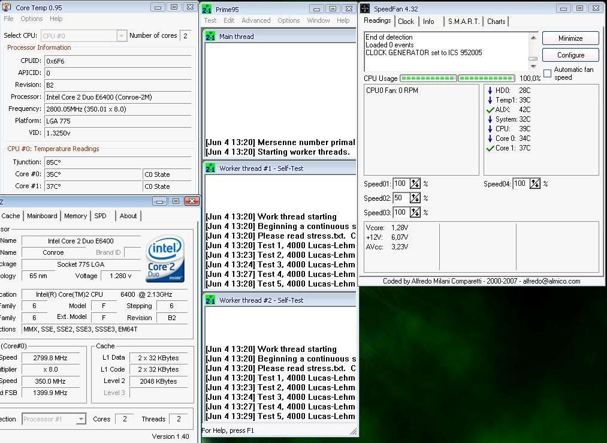Open the Test menu in Prime95
Screen dimensions: 607x443
click(x=210, y=20)
